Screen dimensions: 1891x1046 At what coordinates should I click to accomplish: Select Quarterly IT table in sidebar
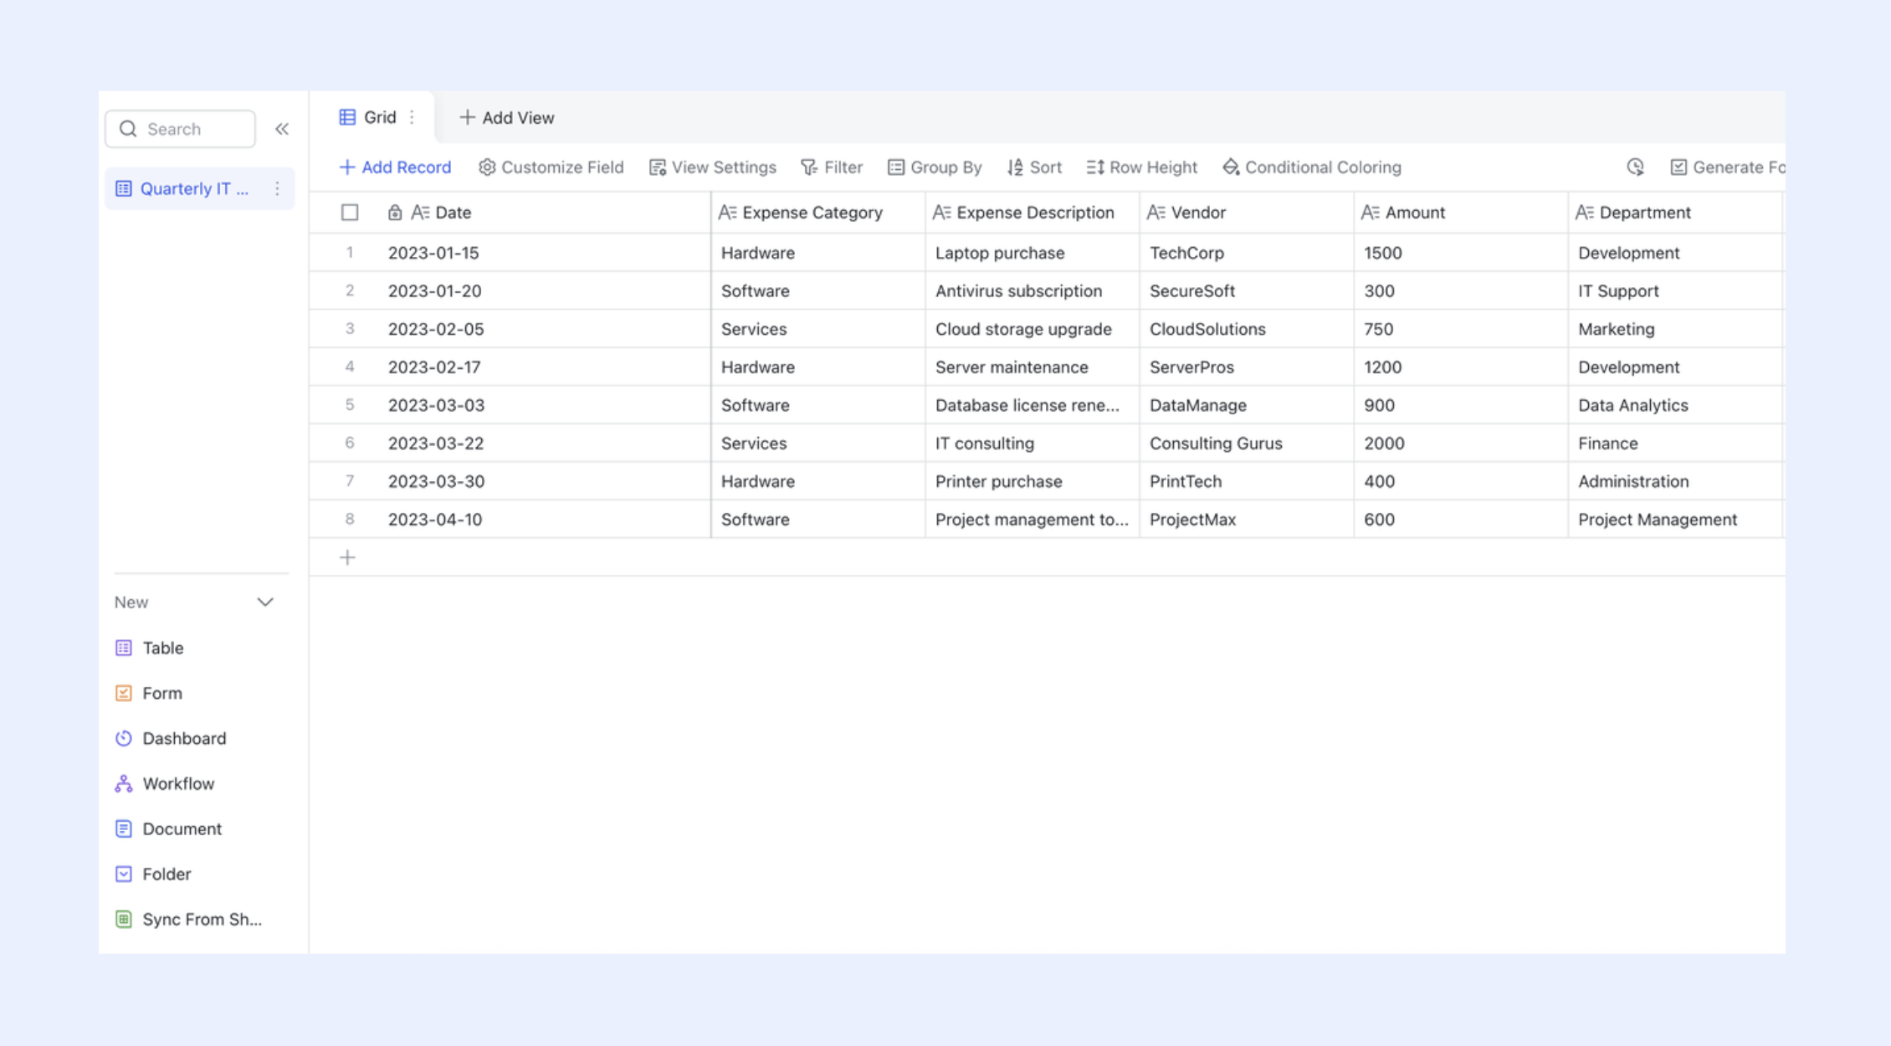(199, 188)
